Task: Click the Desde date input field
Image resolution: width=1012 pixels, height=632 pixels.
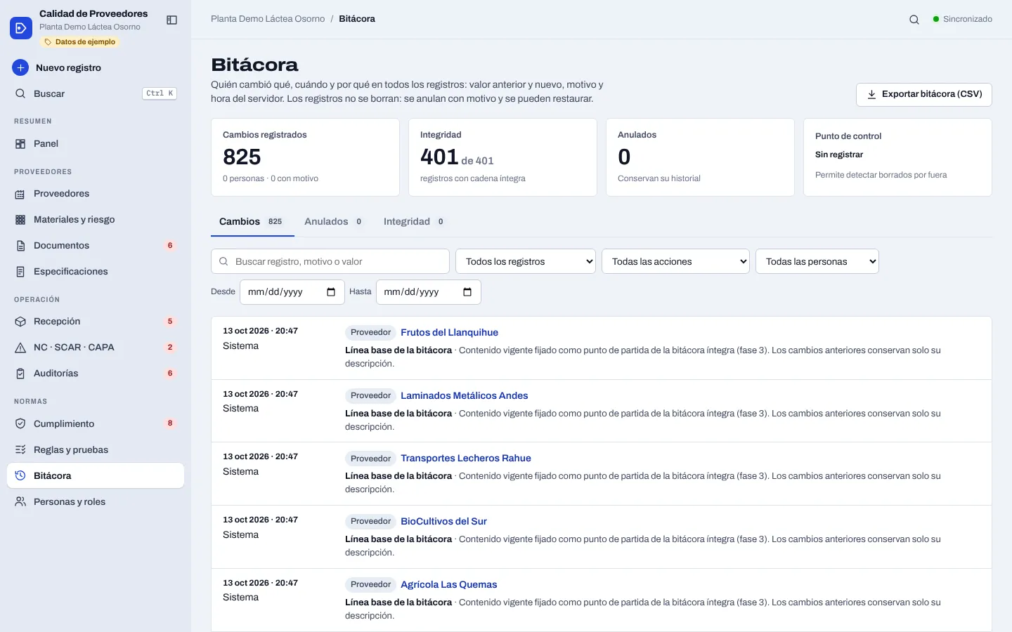Action: [x=292, y=292]
